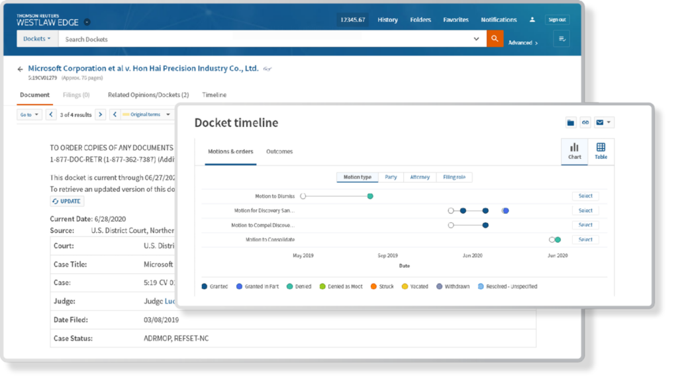This screenshot has width=678, height=381.
Task: Expand the search box history chevron
Action: coord(476,39)
